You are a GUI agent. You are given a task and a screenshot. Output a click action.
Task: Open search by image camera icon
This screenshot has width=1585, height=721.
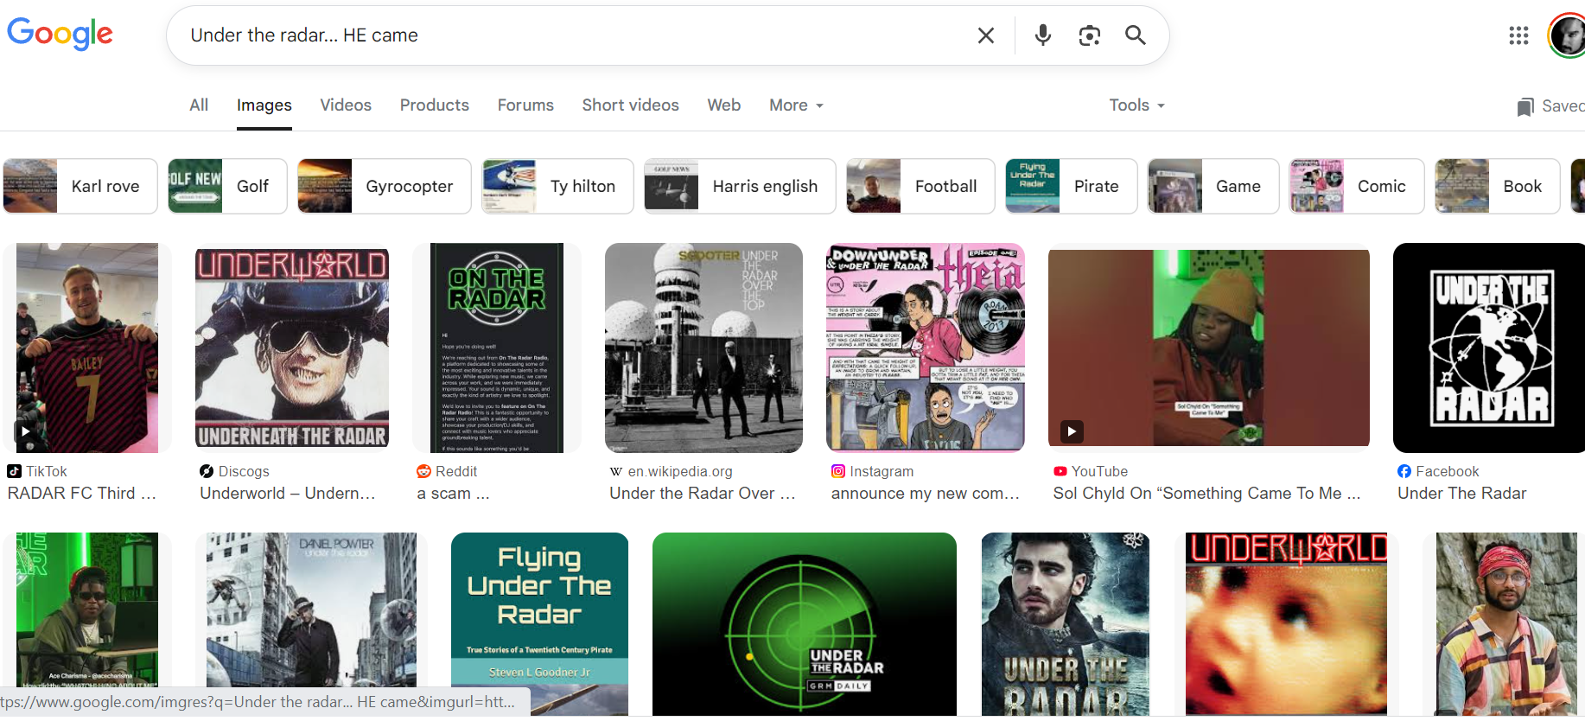click(x=1089, y=35)
